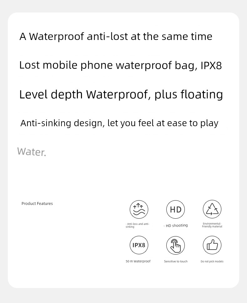
Task: Click the '50 m Waterproof' caption
Action: 138,261
